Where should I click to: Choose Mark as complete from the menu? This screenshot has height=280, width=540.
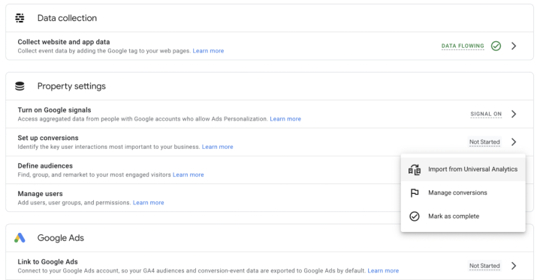[463, 216]
